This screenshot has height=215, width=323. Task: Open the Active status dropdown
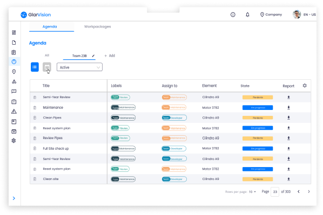coord(79,67)
